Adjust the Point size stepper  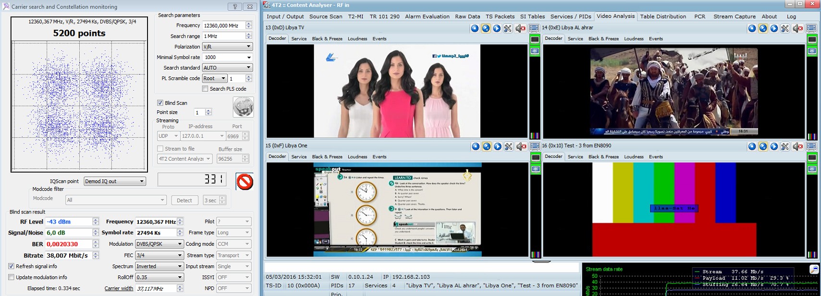click(208, 112)
